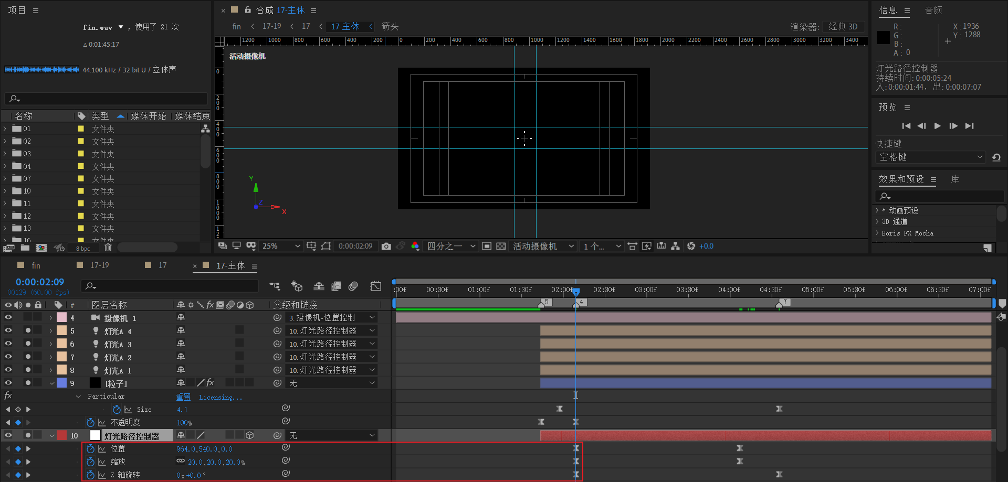Click the Licensing... link for Particular
1008x482 pixels.
[220, 397]
